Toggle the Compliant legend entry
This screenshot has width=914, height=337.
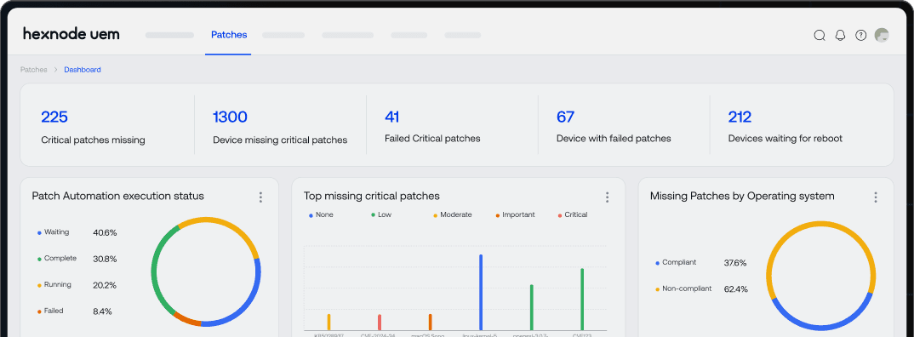point(676,262)
